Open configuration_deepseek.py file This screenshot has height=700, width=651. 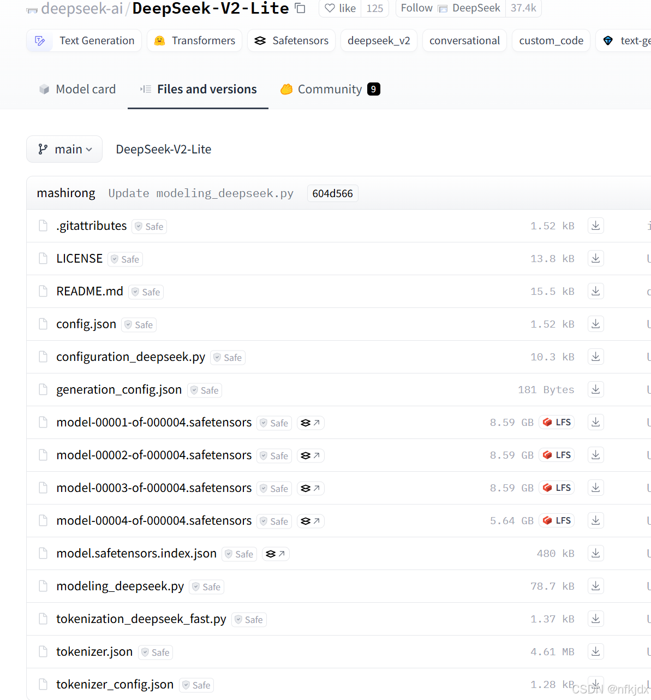point(131,357)
